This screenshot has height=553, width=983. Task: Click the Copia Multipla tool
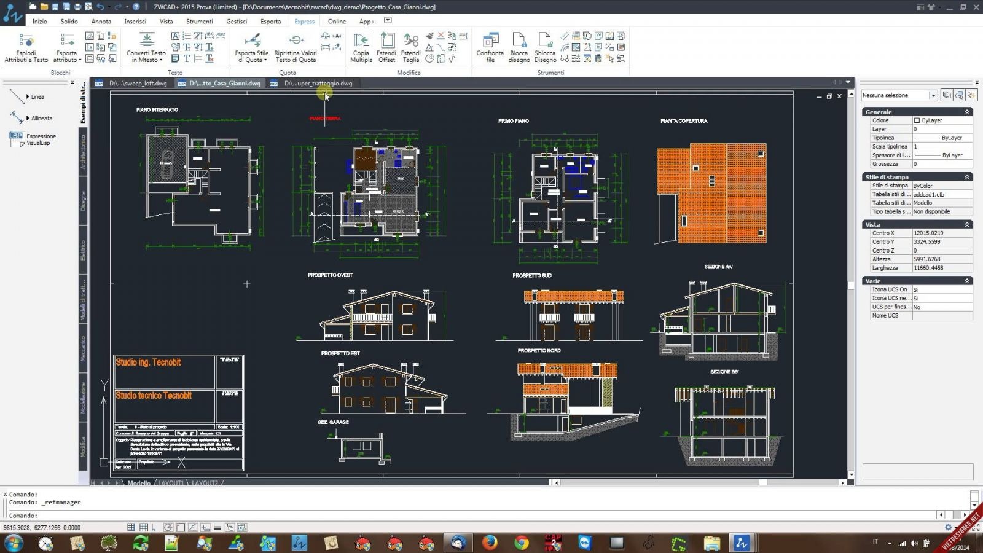click(x=361, y=48)
